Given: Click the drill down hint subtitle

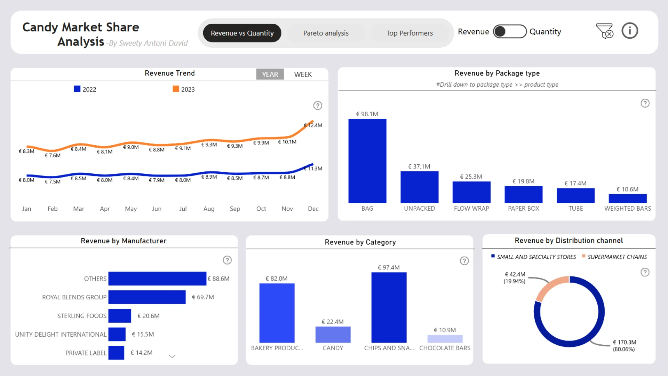Looking at the screenshot, I should click(x=497, y=85).
